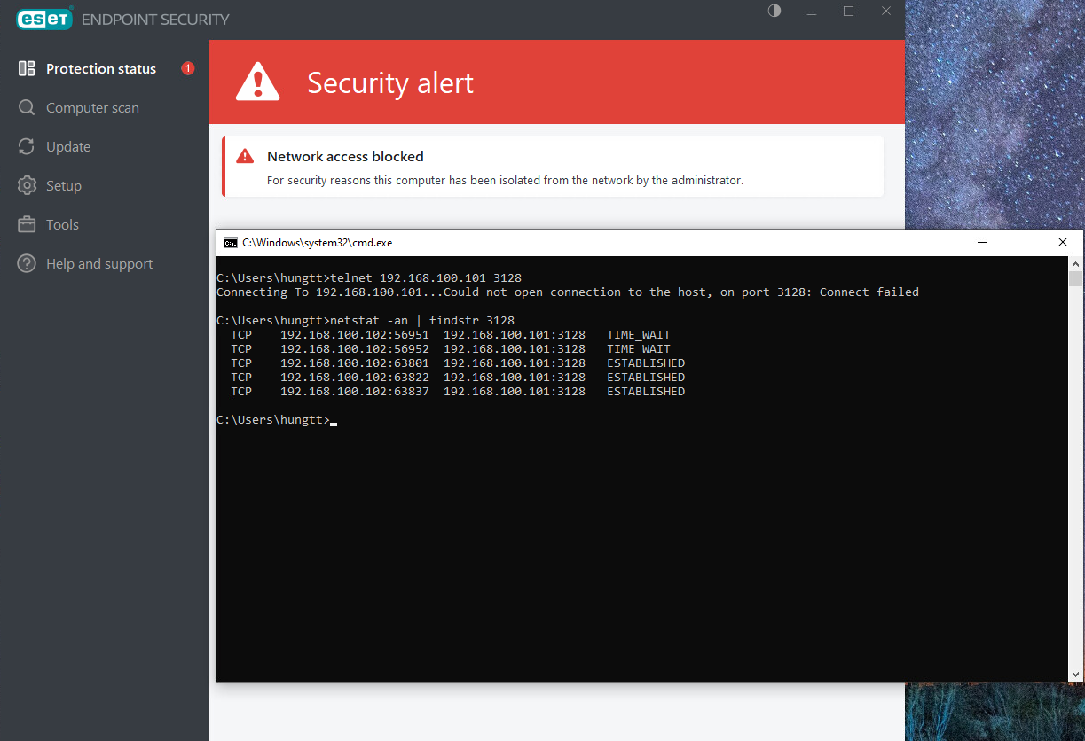Screen dimensions: 1085x741
Task: Click the Network access blocked warning icon
Action: (245, 156)
